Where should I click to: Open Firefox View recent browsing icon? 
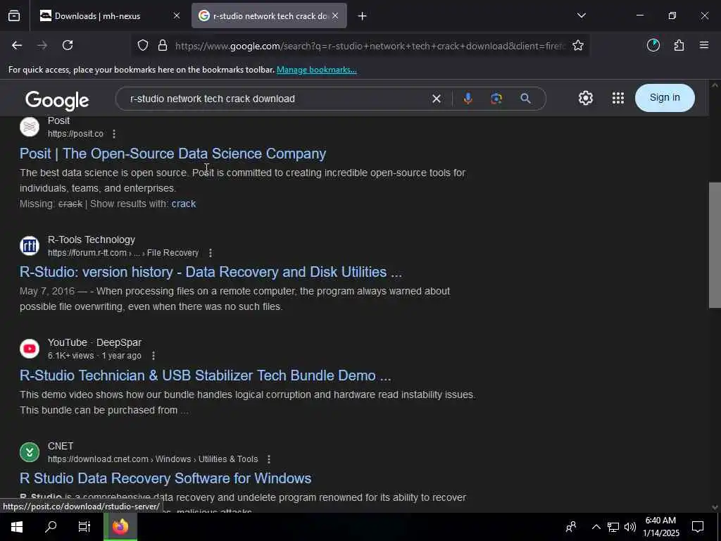click(x=14, y=16)
